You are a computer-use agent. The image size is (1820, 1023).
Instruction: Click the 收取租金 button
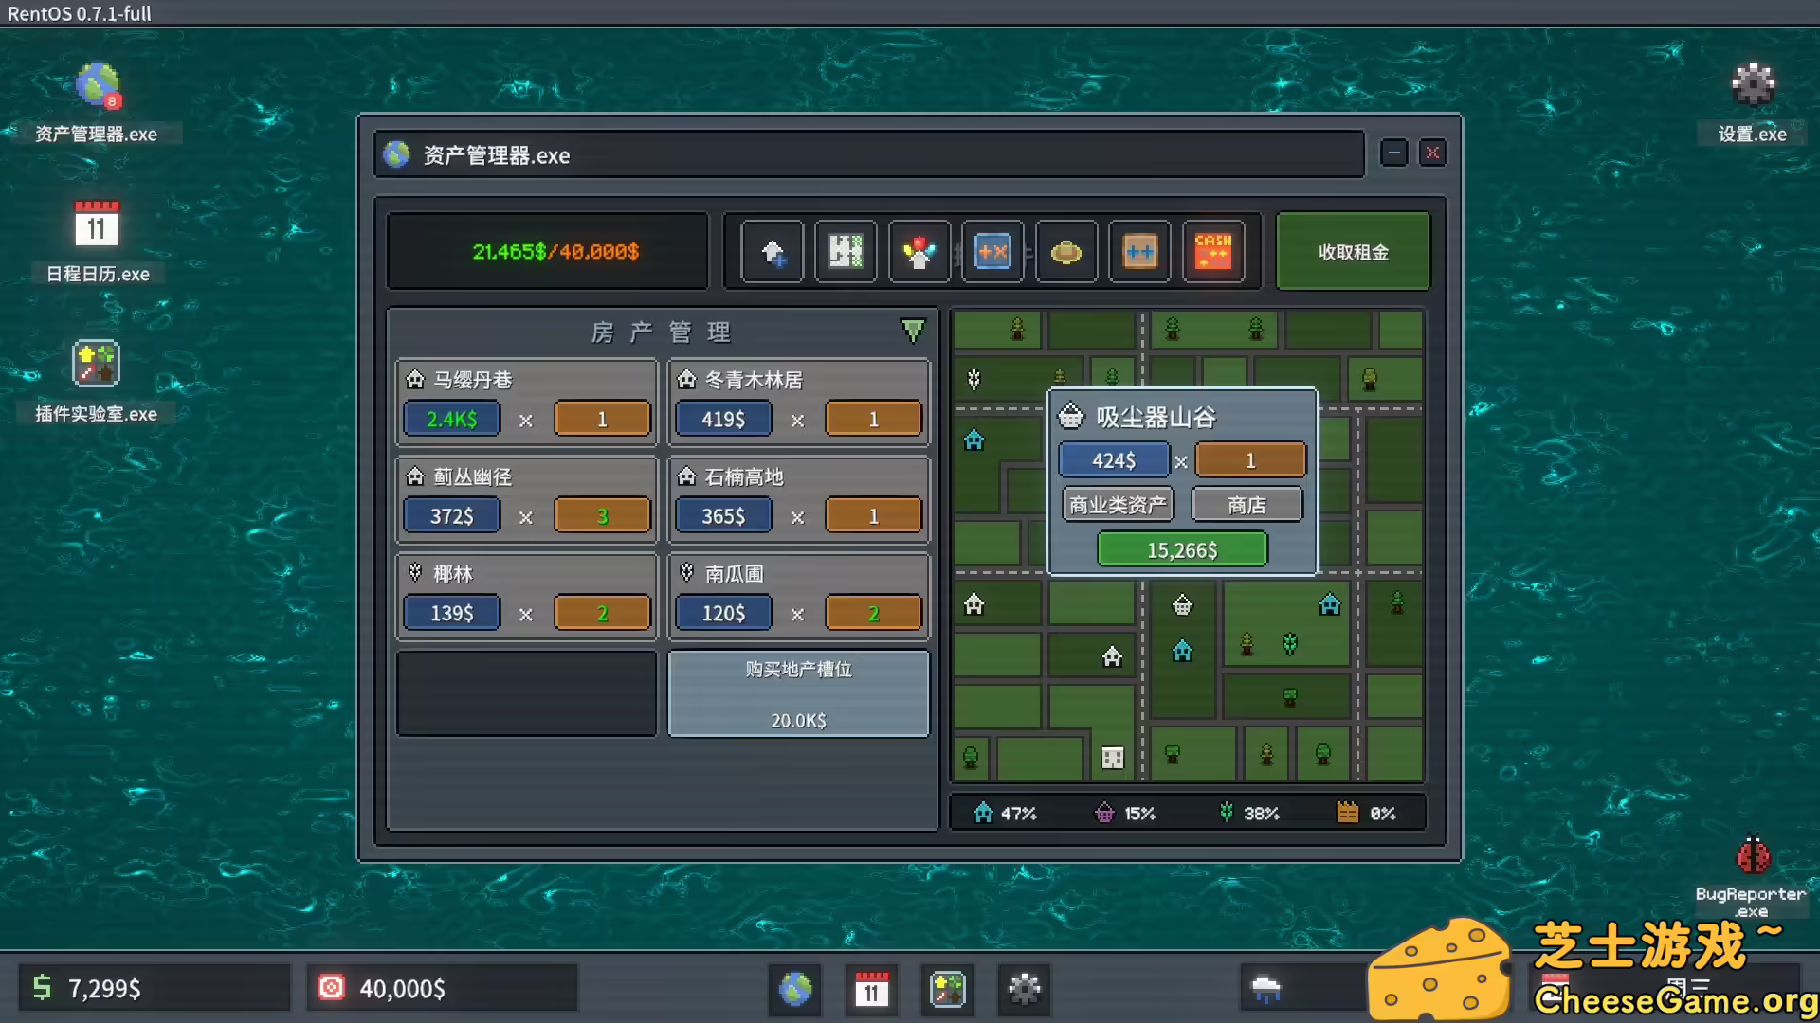coord(1354,251)
